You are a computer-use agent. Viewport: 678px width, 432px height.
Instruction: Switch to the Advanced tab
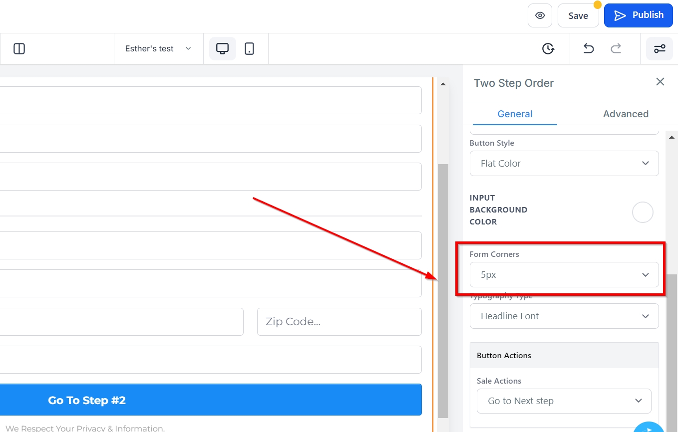pos(625,114)
